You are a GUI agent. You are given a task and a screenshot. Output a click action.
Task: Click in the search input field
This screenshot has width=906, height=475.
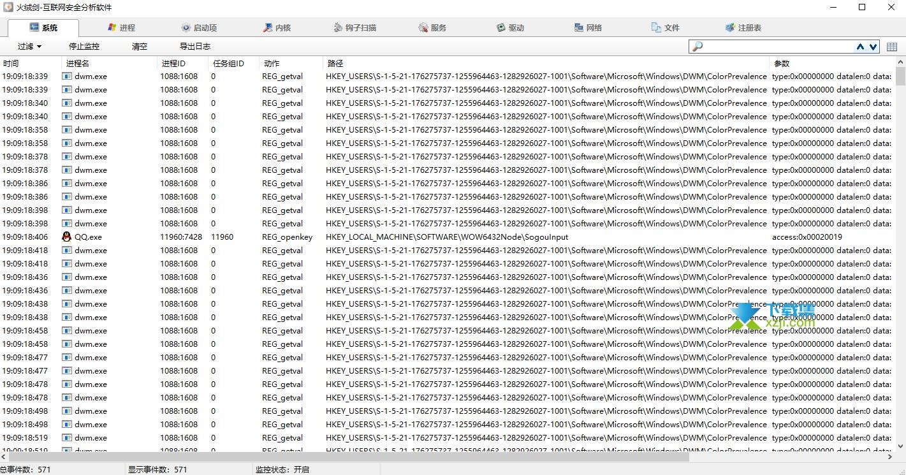(778, 47)
